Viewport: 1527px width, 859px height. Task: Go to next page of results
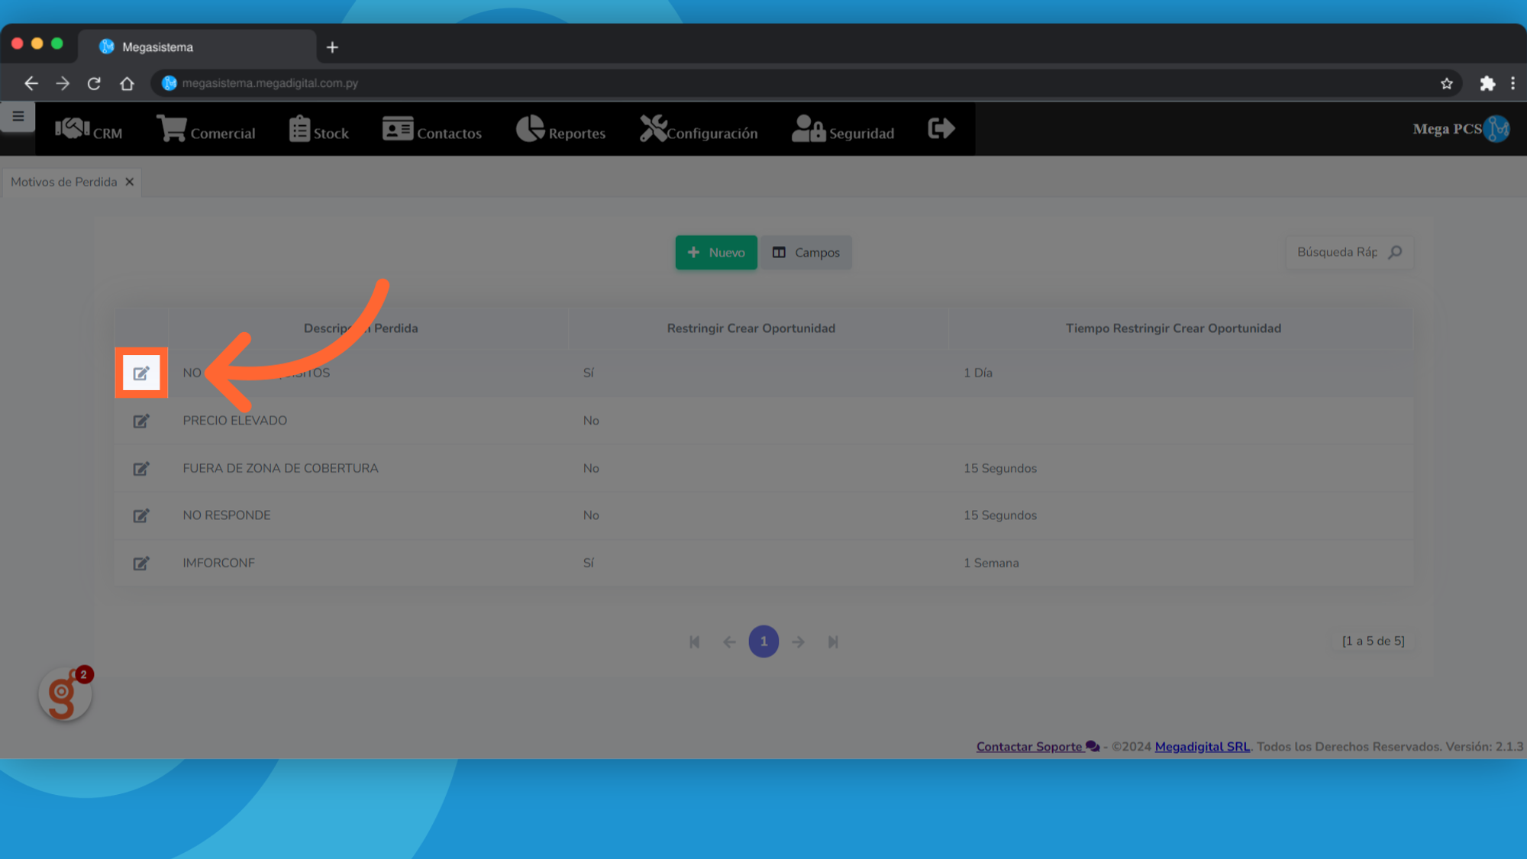tap(798, 642)
